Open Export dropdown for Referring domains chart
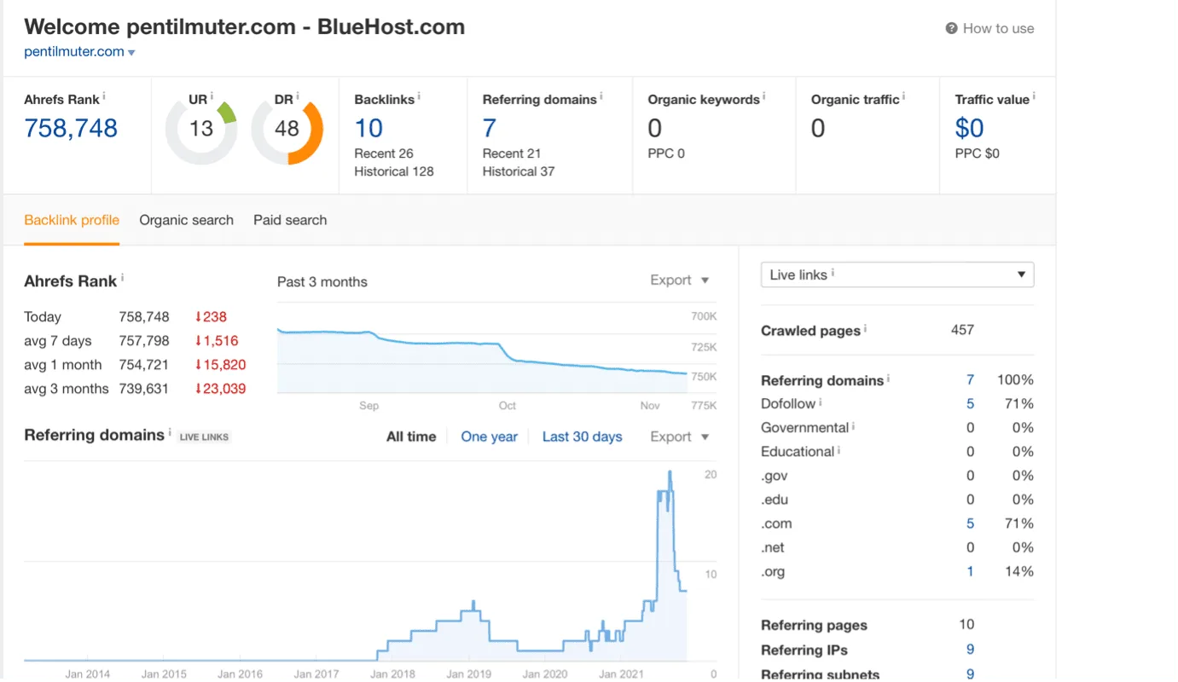 click(x=680, y=436)
